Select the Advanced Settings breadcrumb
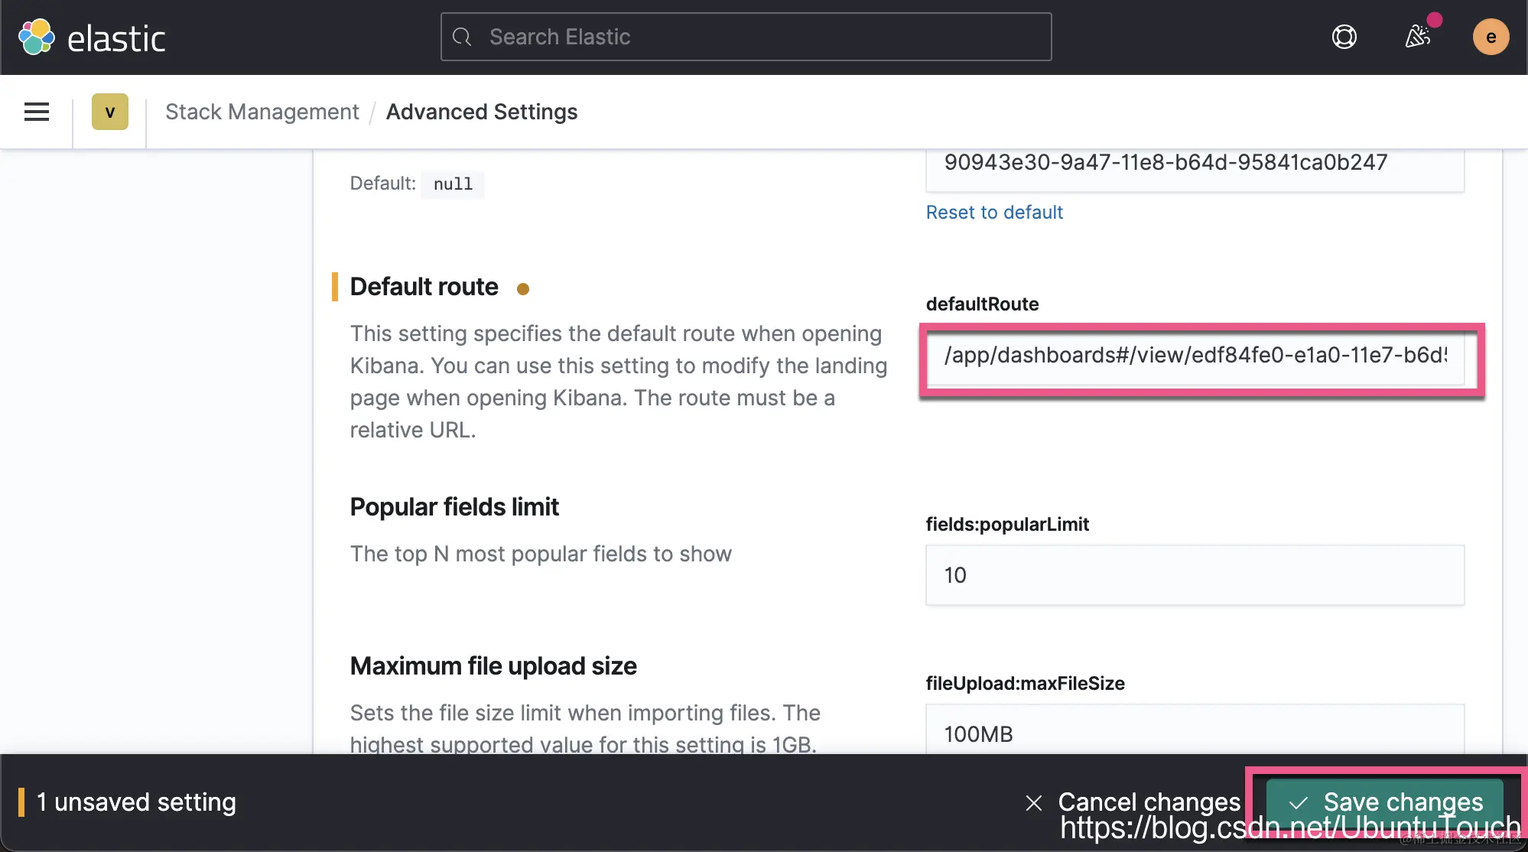 point(481,112)
